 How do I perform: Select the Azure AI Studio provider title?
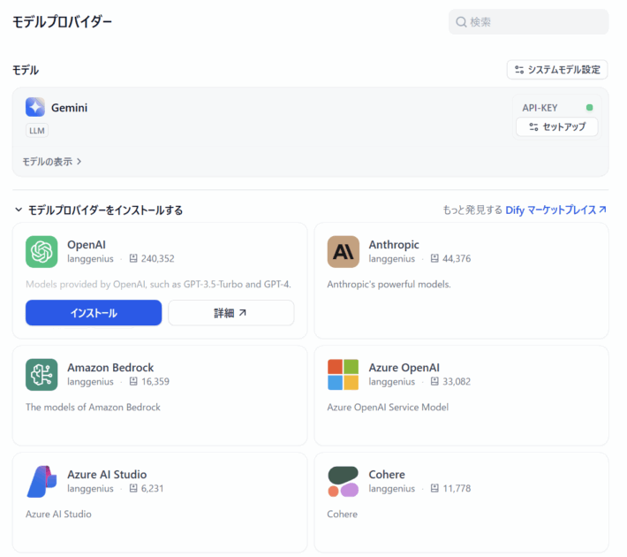click(x=107, y=475)
